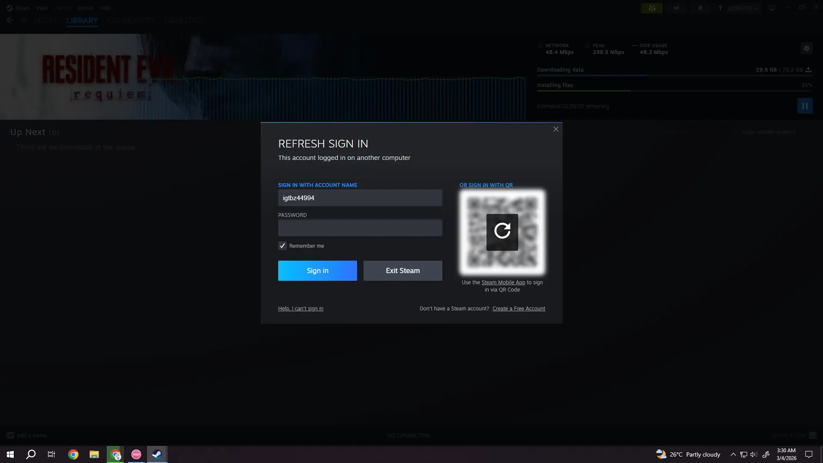Open the Windows notification center
823x463 pixels.
coord(809,454)
